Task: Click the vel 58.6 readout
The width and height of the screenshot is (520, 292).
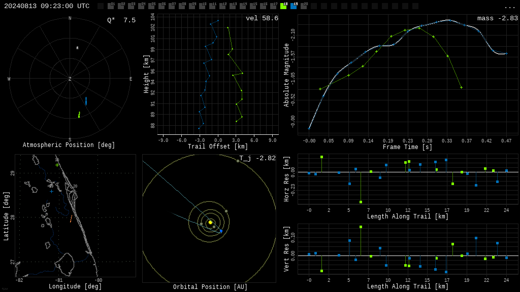Action: tap(262, 18)
